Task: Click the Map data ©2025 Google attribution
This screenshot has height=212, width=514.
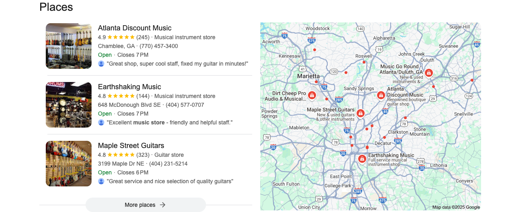Action: coord(456,207)
